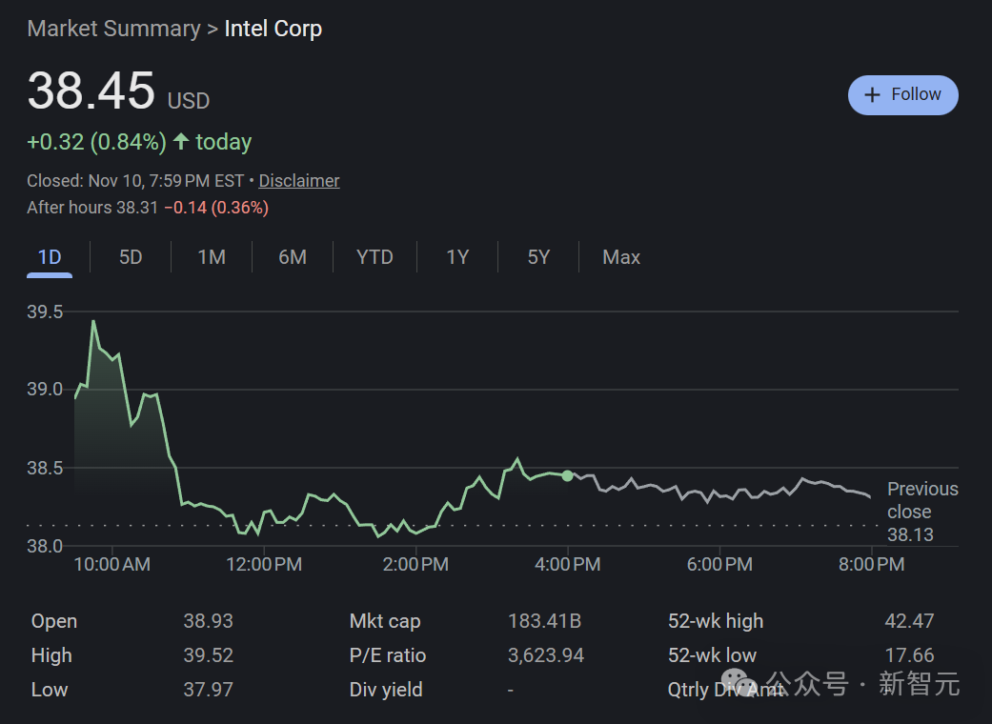The width and height of the screenshot is (992, 724).
Task: Open the Disclaimer link
Action: pyautogui.click(x=298, y=181)
